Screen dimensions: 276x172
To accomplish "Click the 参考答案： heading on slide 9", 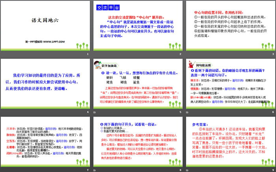I will coord(200,124).
